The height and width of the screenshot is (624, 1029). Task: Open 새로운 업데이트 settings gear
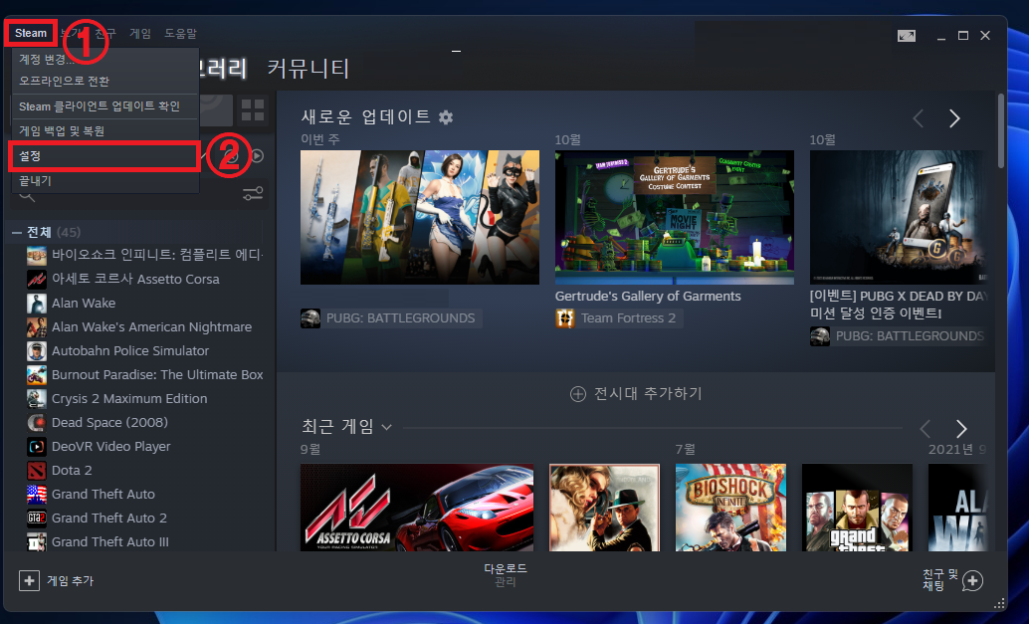(446, 117)
